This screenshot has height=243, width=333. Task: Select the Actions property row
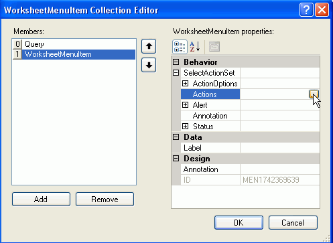coord(250,94)
